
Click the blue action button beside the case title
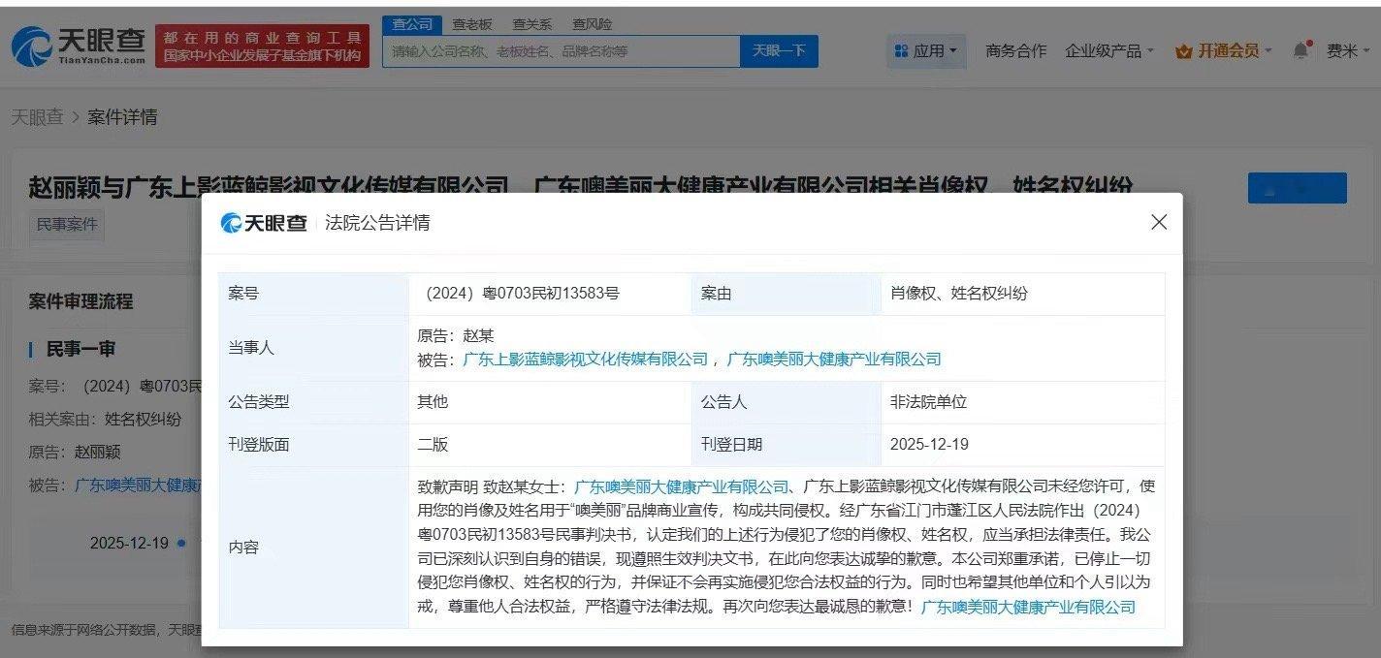[x=1297, y=188]
